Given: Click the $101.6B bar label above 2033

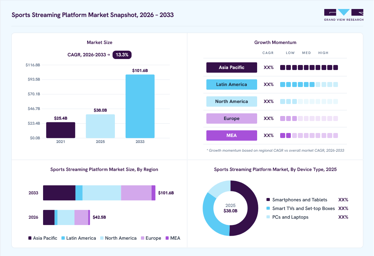Looking at the screenshot, I should click(x=140, y=70).
